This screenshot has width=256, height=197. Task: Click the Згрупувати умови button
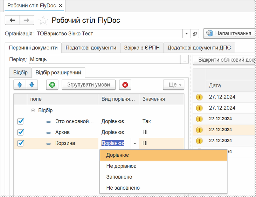[x=88, y=85]
